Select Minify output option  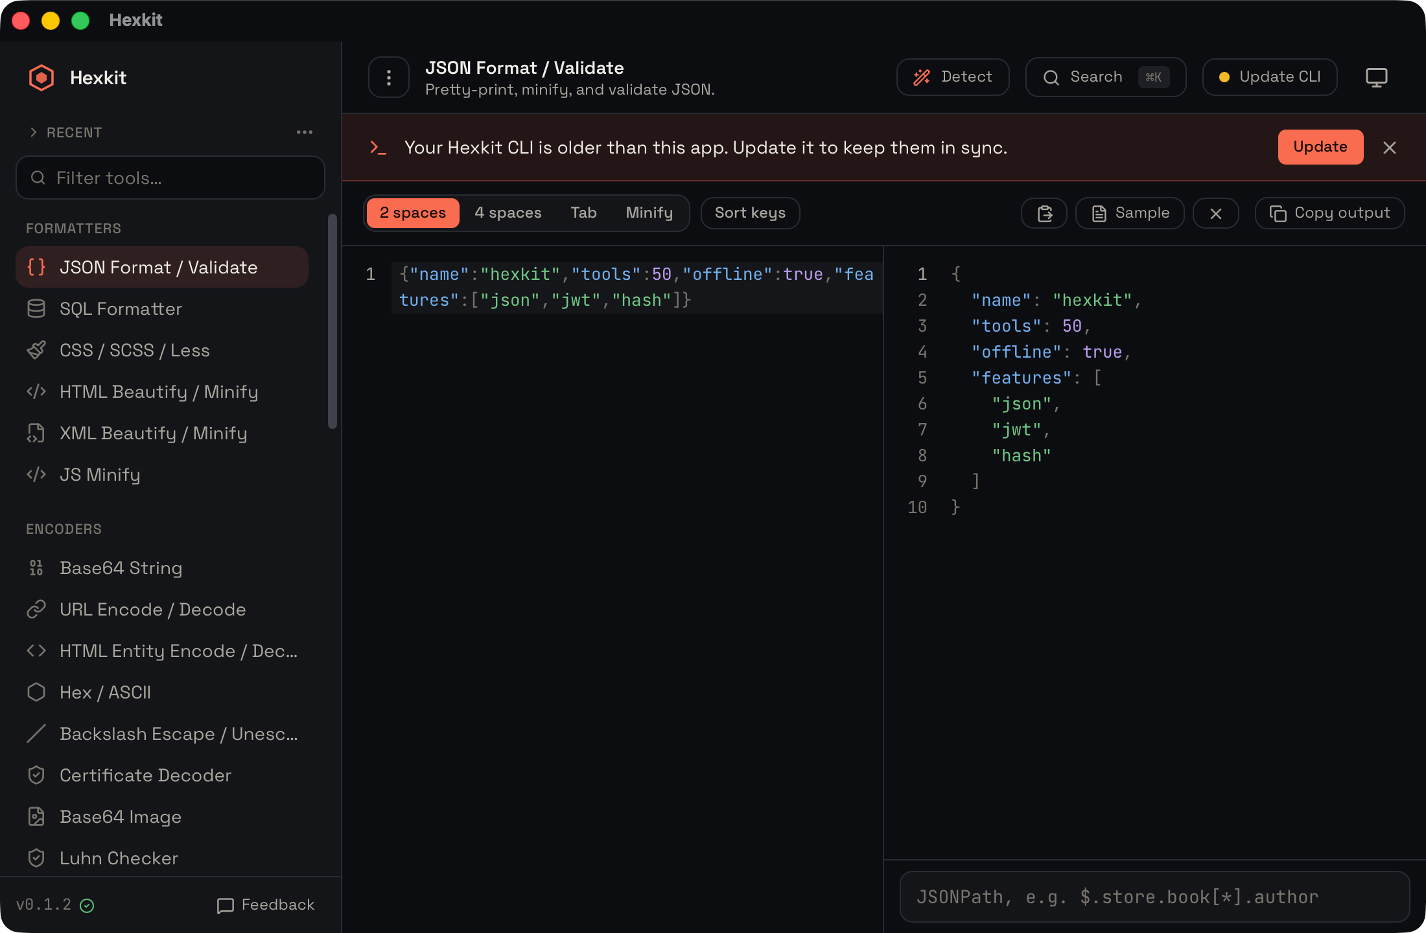point(649,213)
